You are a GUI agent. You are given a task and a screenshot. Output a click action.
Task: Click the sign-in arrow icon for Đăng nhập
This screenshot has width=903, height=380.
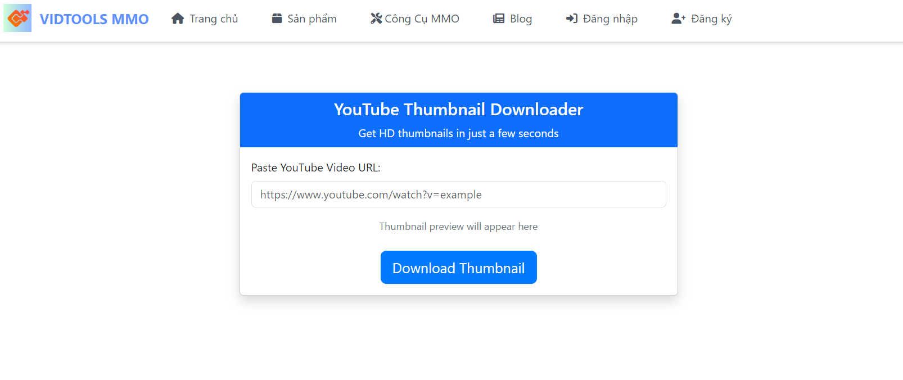coord(572,19)
